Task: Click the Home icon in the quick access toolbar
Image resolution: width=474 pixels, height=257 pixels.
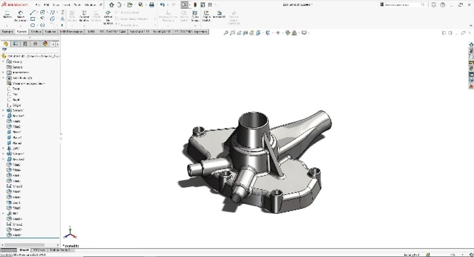Action: (111, 5)
